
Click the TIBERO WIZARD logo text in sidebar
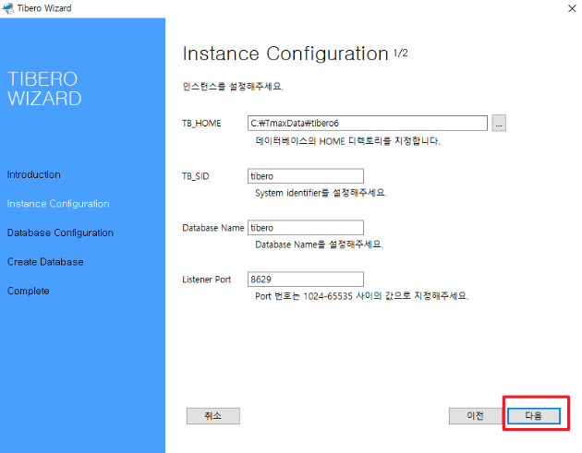(44, 89)
